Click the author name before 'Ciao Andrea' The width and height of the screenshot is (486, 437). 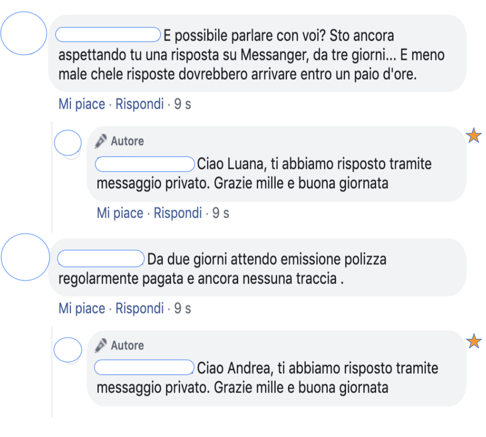coord(144,368)
